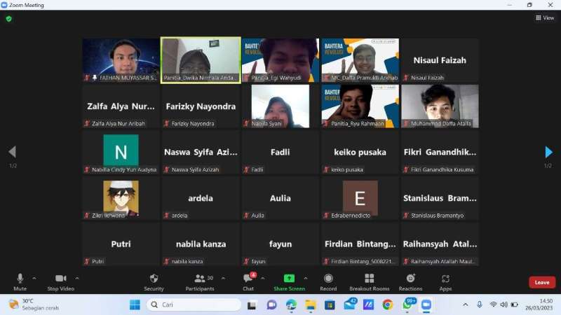561x315 pixels.
Task: Select the Fikri Ganandhika Kusuma tile
Action: [440, 152]
